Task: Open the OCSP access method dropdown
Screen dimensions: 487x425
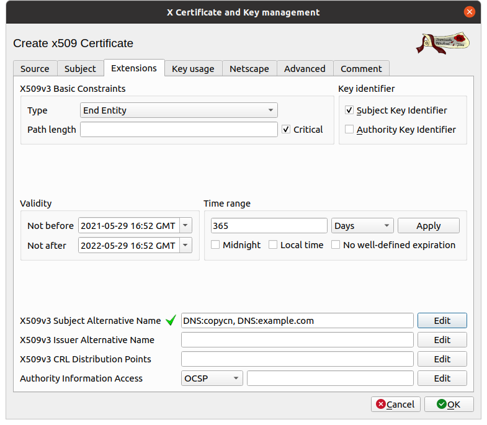Action: tap(212, 378)
